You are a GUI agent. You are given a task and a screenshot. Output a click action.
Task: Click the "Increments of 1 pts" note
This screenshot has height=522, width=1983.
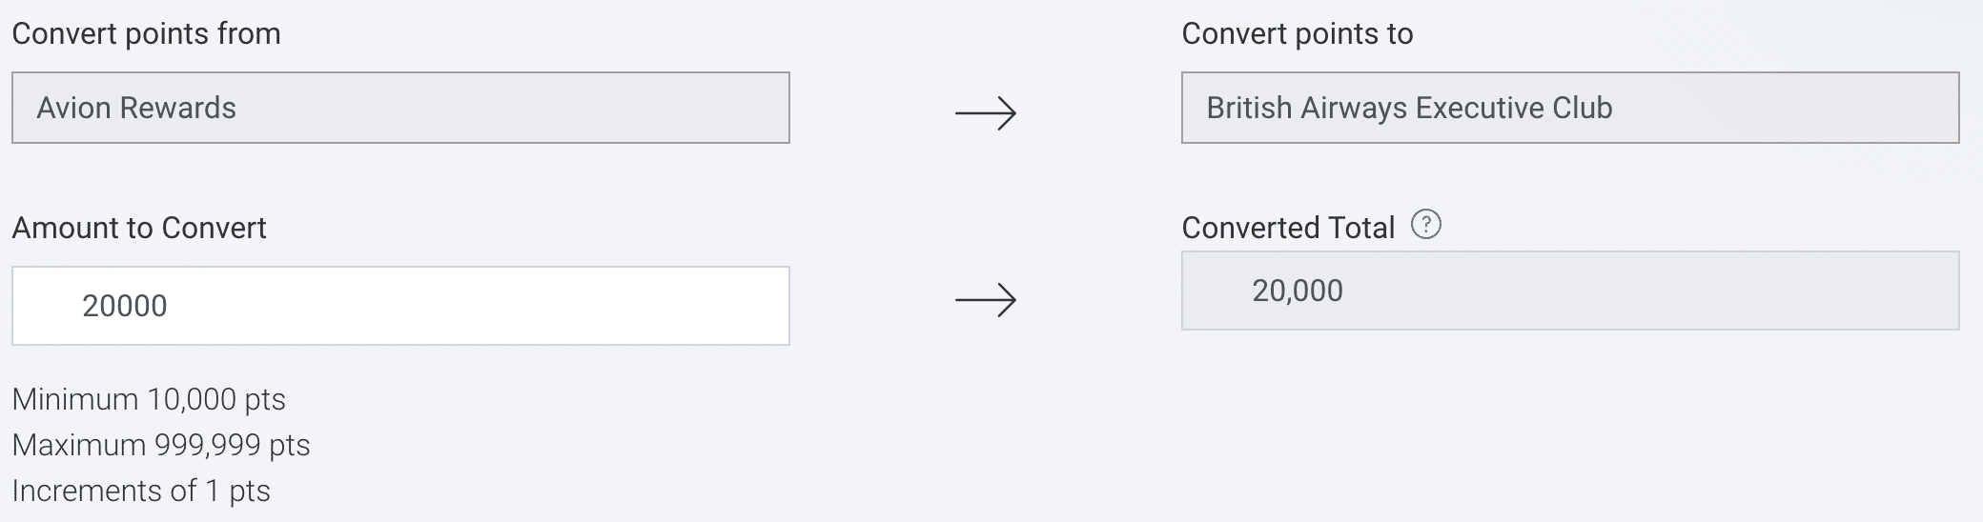pos(141,491)
